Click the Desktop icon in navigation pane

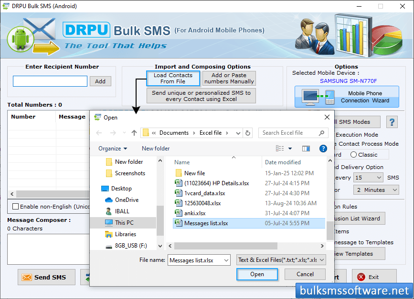pos(105,189)
